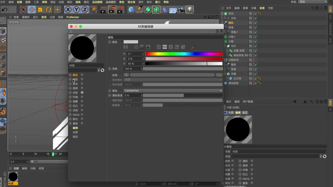Open the material name field arrow
Image resolution: width=333 pixels, height=187 pixels.
99,70
